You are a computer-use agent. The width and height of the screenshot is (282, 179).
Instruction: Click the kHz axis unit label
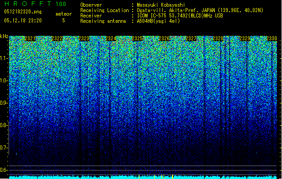click(x=4, y=36)
